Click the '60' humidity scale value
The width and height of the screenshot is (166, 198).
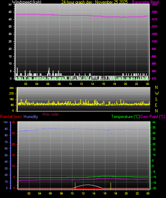tap(6, 148)
